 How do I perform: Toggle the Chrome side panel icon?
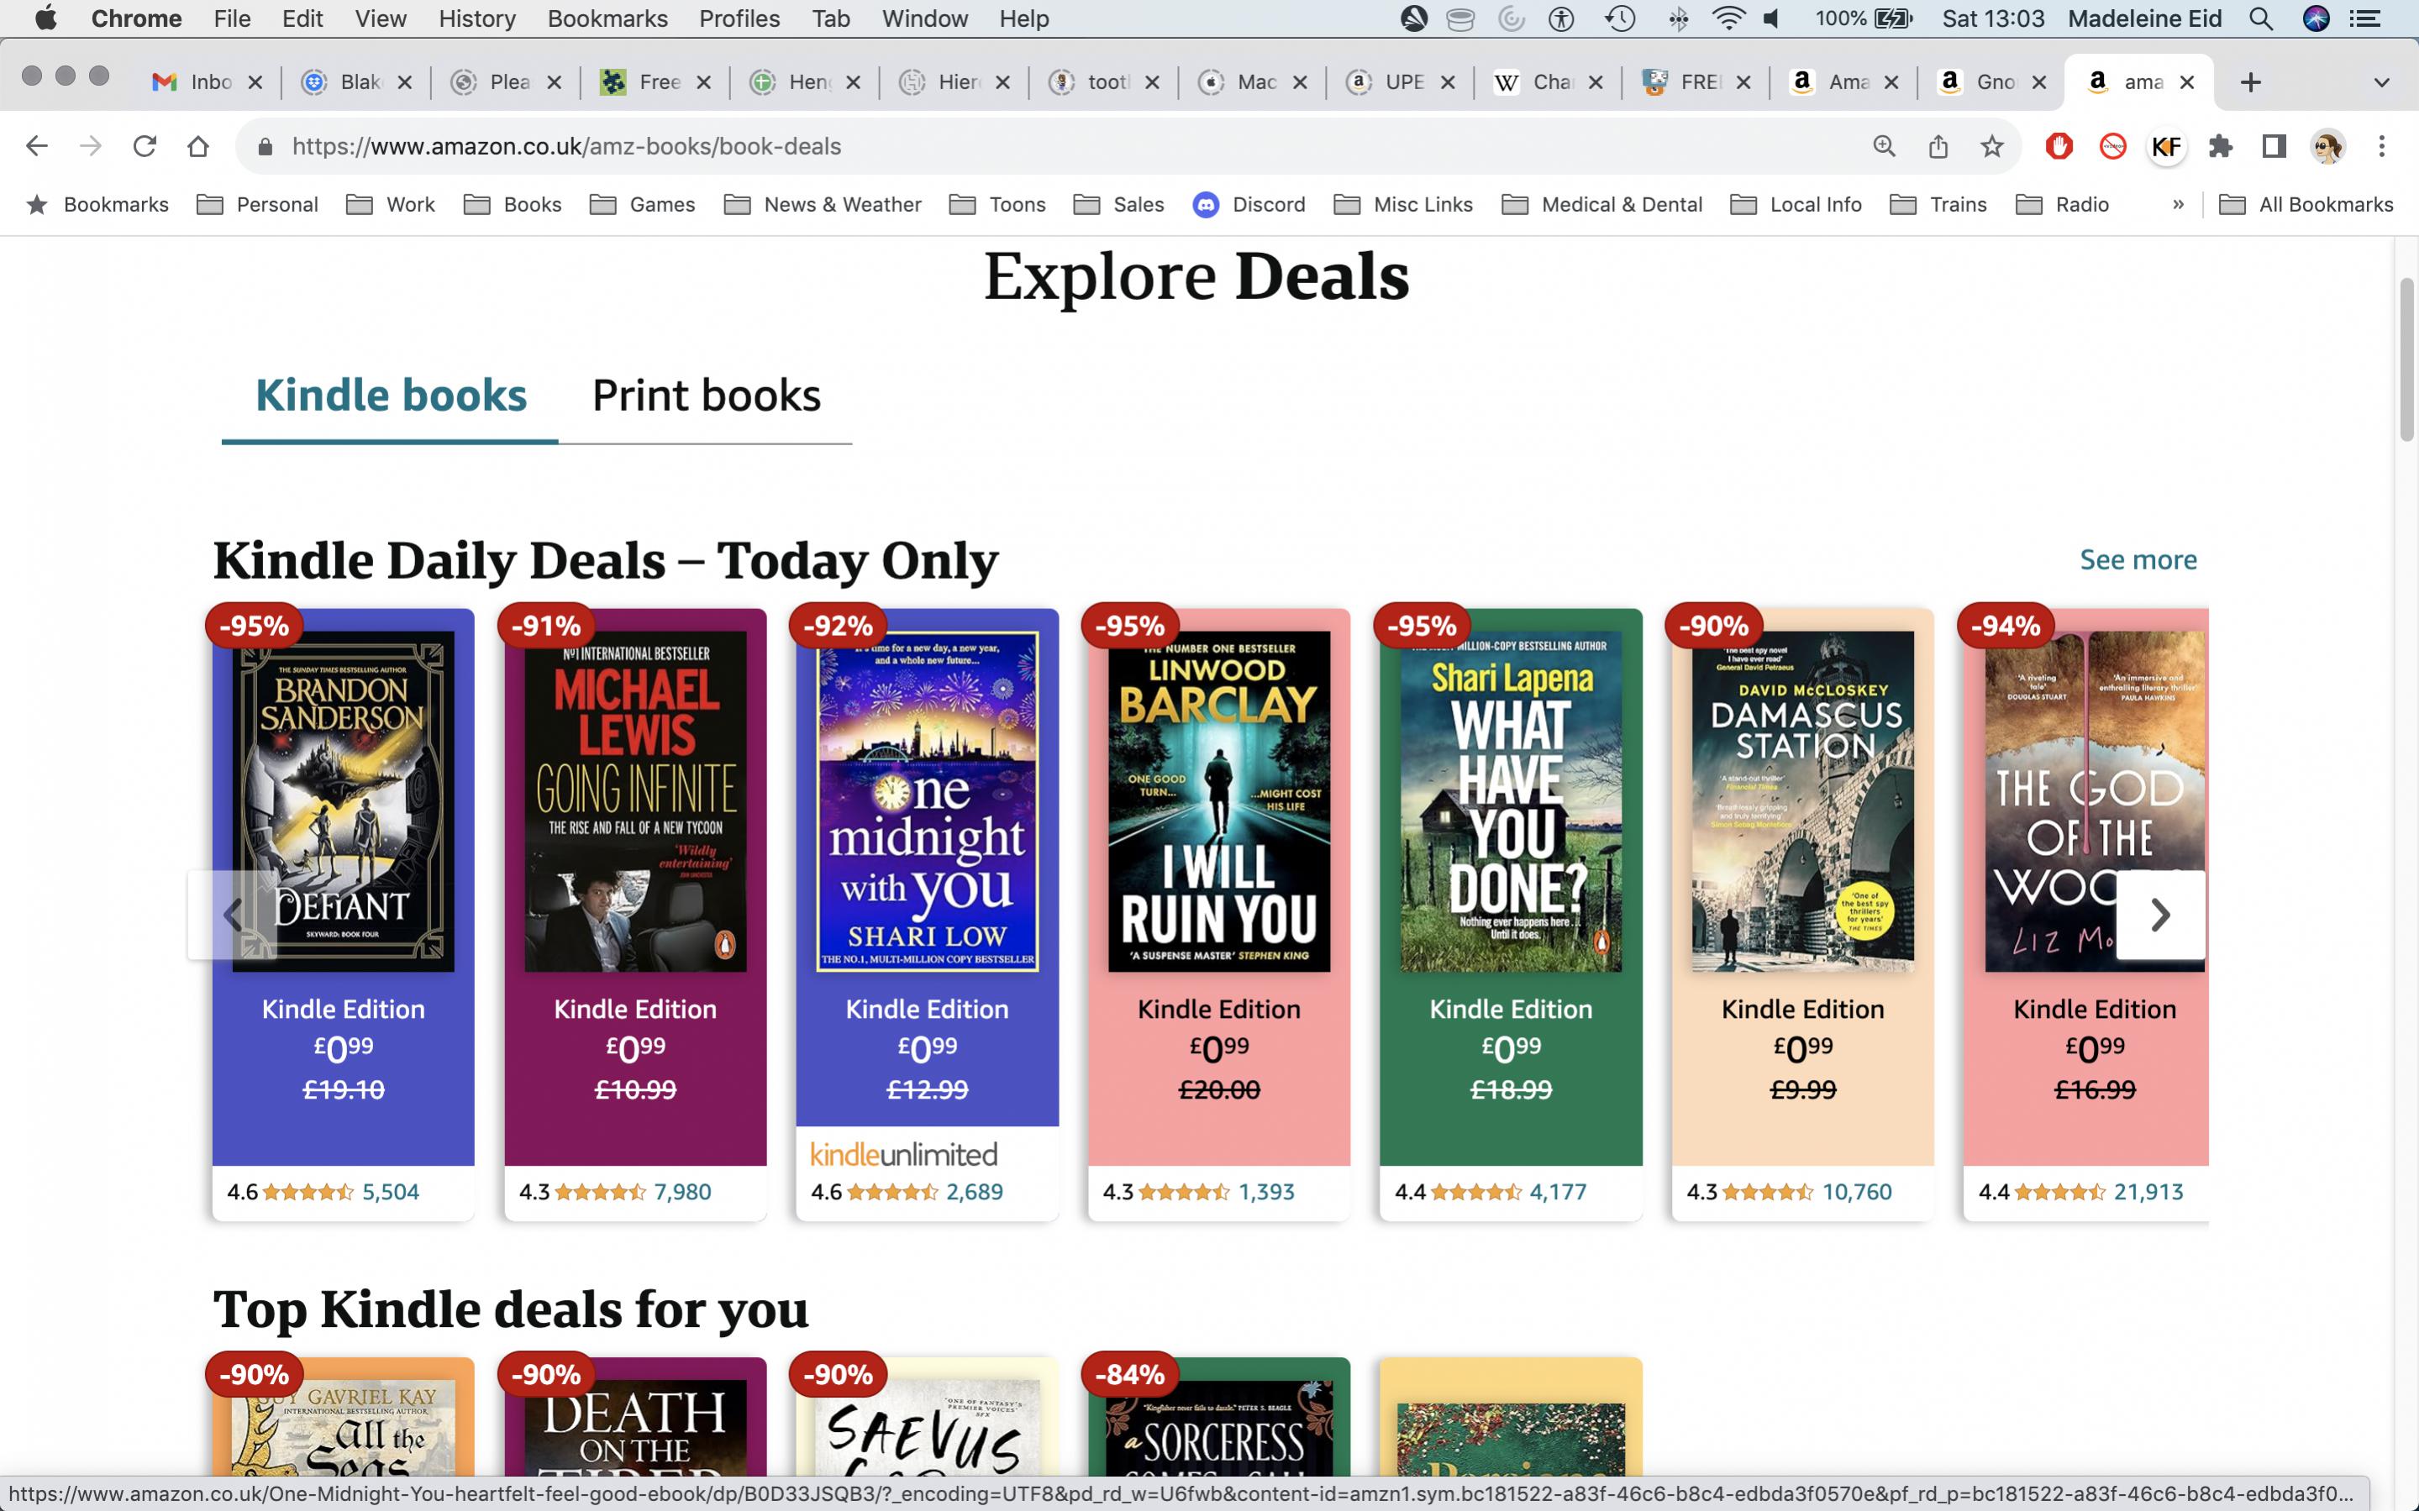(2274, 146)
